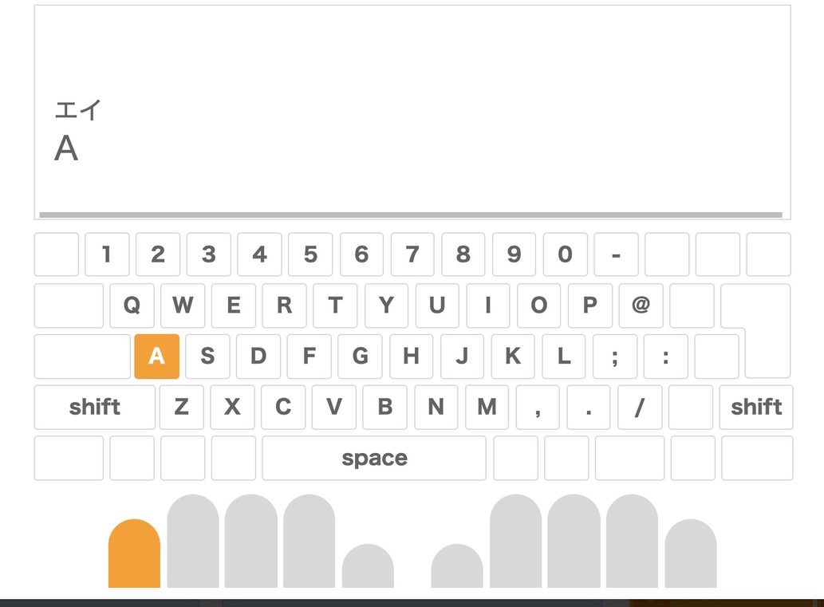
Task: Hit the @ symbol key
Action: (641, 305)
